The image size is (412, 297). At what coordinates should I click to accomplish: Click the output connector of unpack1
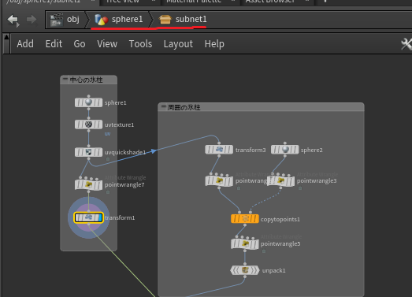coord(245,277)
